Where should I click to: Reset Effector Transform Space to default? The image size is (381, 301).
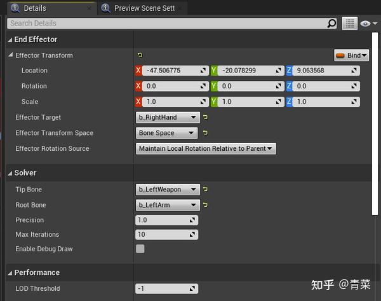pos(206,133)
